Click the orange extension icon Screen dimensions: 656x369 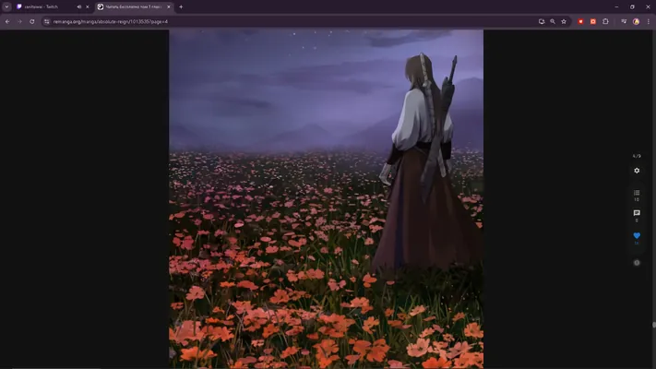[593, 21]
